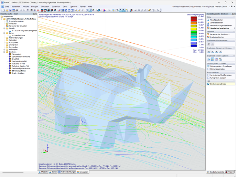This screenshot has height=177, width=236.
Task: Click the last icon under Andere Optionen
Action: 220,59
